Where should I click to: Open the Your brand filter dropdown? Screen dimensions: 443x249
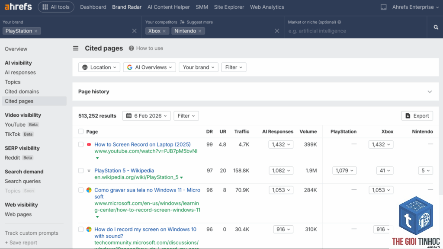tap(198, 67)
